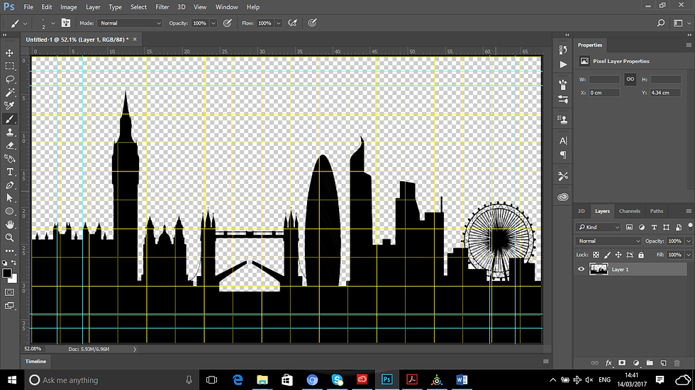The height and width of the screenshot is (390, 695).
Task: Swap foreground and background colors
Action: 13,263
